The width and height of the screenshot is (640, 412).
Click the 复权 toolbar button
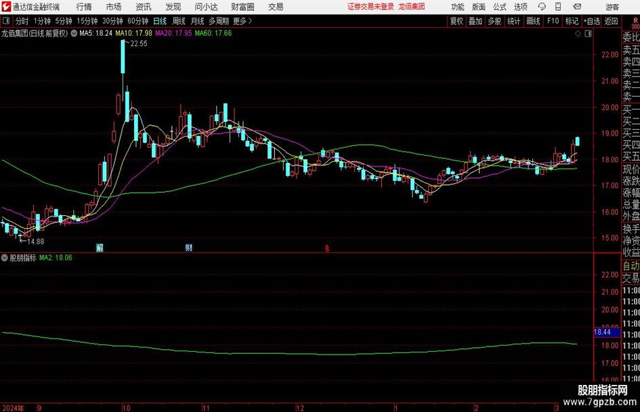tap(456, 21)
